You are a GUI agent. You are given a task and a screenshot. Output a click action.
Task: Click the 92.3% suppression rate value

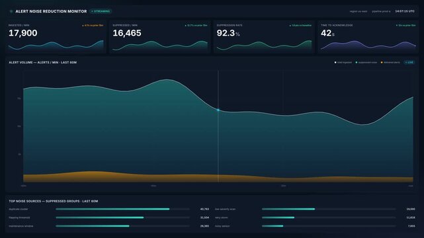(228, 33)
